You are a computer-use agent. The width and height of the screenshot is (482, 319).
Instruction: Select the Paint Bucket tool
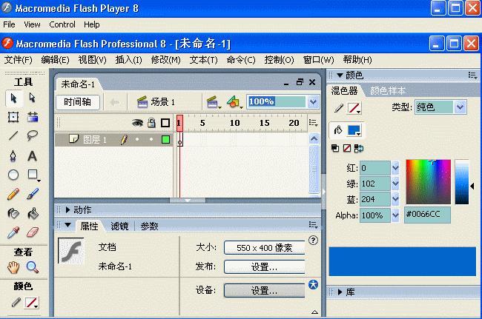click(33, 213)
